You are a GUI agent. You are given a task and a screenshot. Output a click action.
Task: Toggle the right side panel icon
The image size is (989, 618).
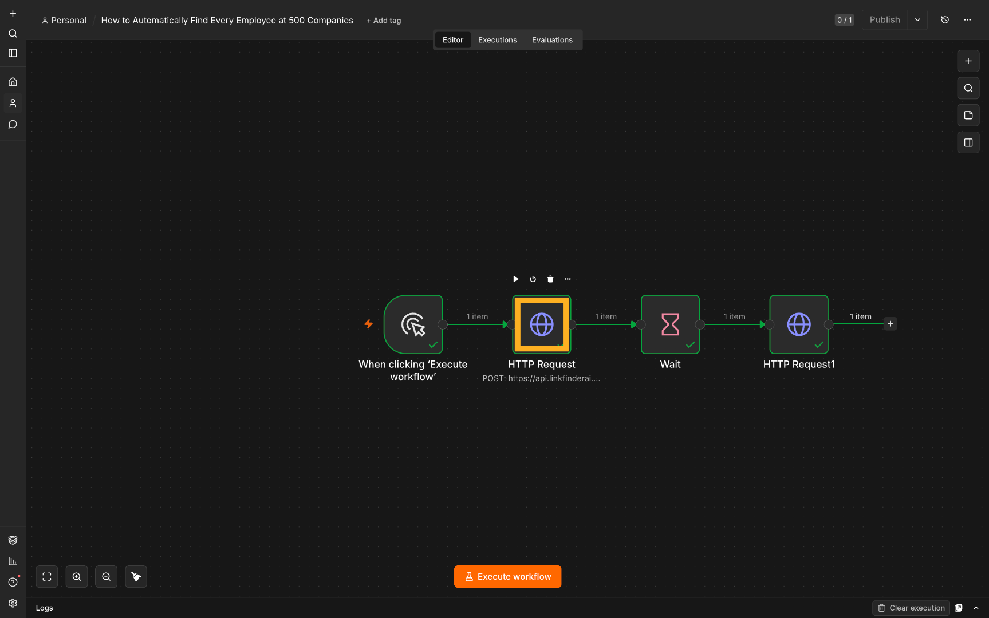tap(968, 142)
